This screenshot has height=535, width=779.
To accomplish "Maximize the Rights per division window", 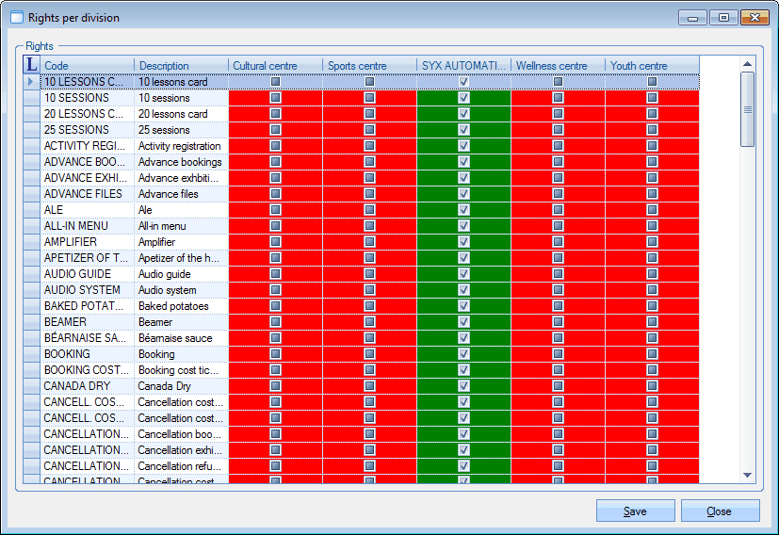I will [723, 17].
